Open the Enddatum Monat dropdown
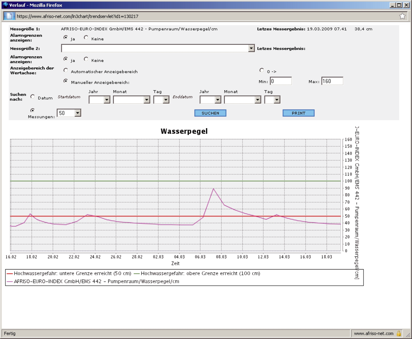Screen dimensions: 412x339 (257, 100)
